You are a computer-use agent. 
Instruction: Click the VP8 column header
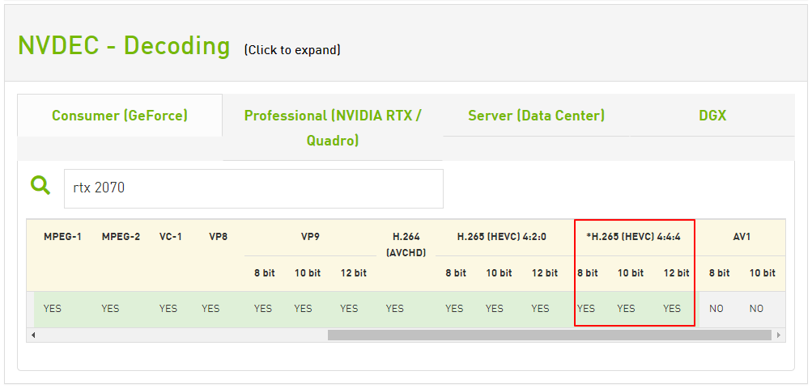click(218, 237)
